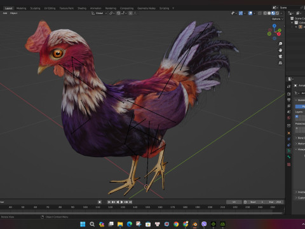Open the Compositing workspace tab
The width and height of the screenshot is (305, 229).
pyautogui.click(x=126, y=8)
